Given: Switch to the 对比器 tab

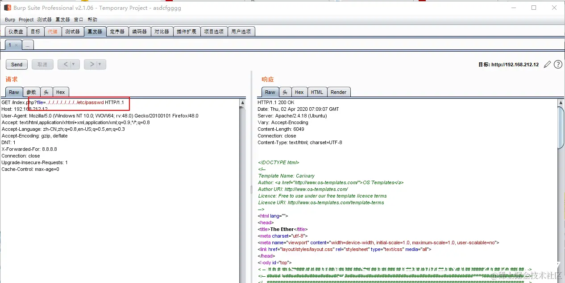Looking at the screenshot, I should (162, 32).
